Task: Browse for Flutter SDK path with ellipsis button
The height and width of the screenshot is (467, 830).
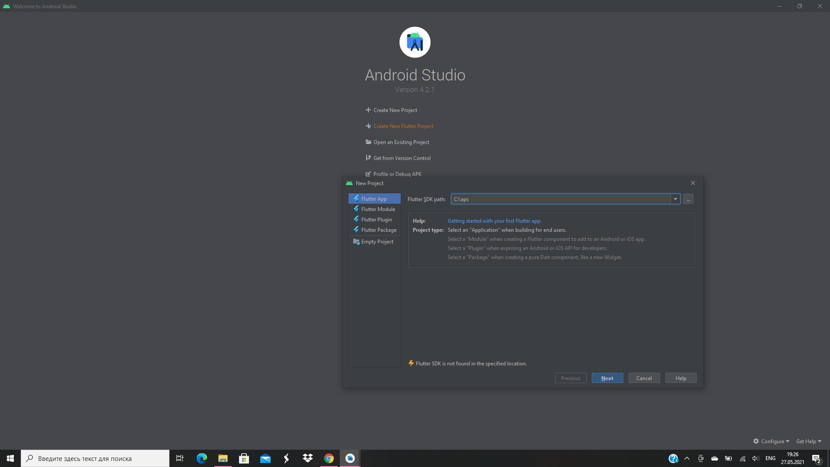Action: (688, 199)
